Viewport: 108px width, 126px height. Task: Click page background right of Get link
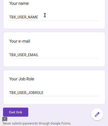[x=59, y=112]
